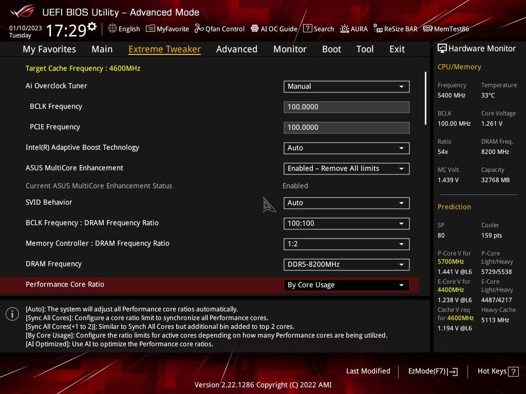The height and width of the screenshot is (394, 526).
Task: Open Hot Keys help
Action: 498,371
